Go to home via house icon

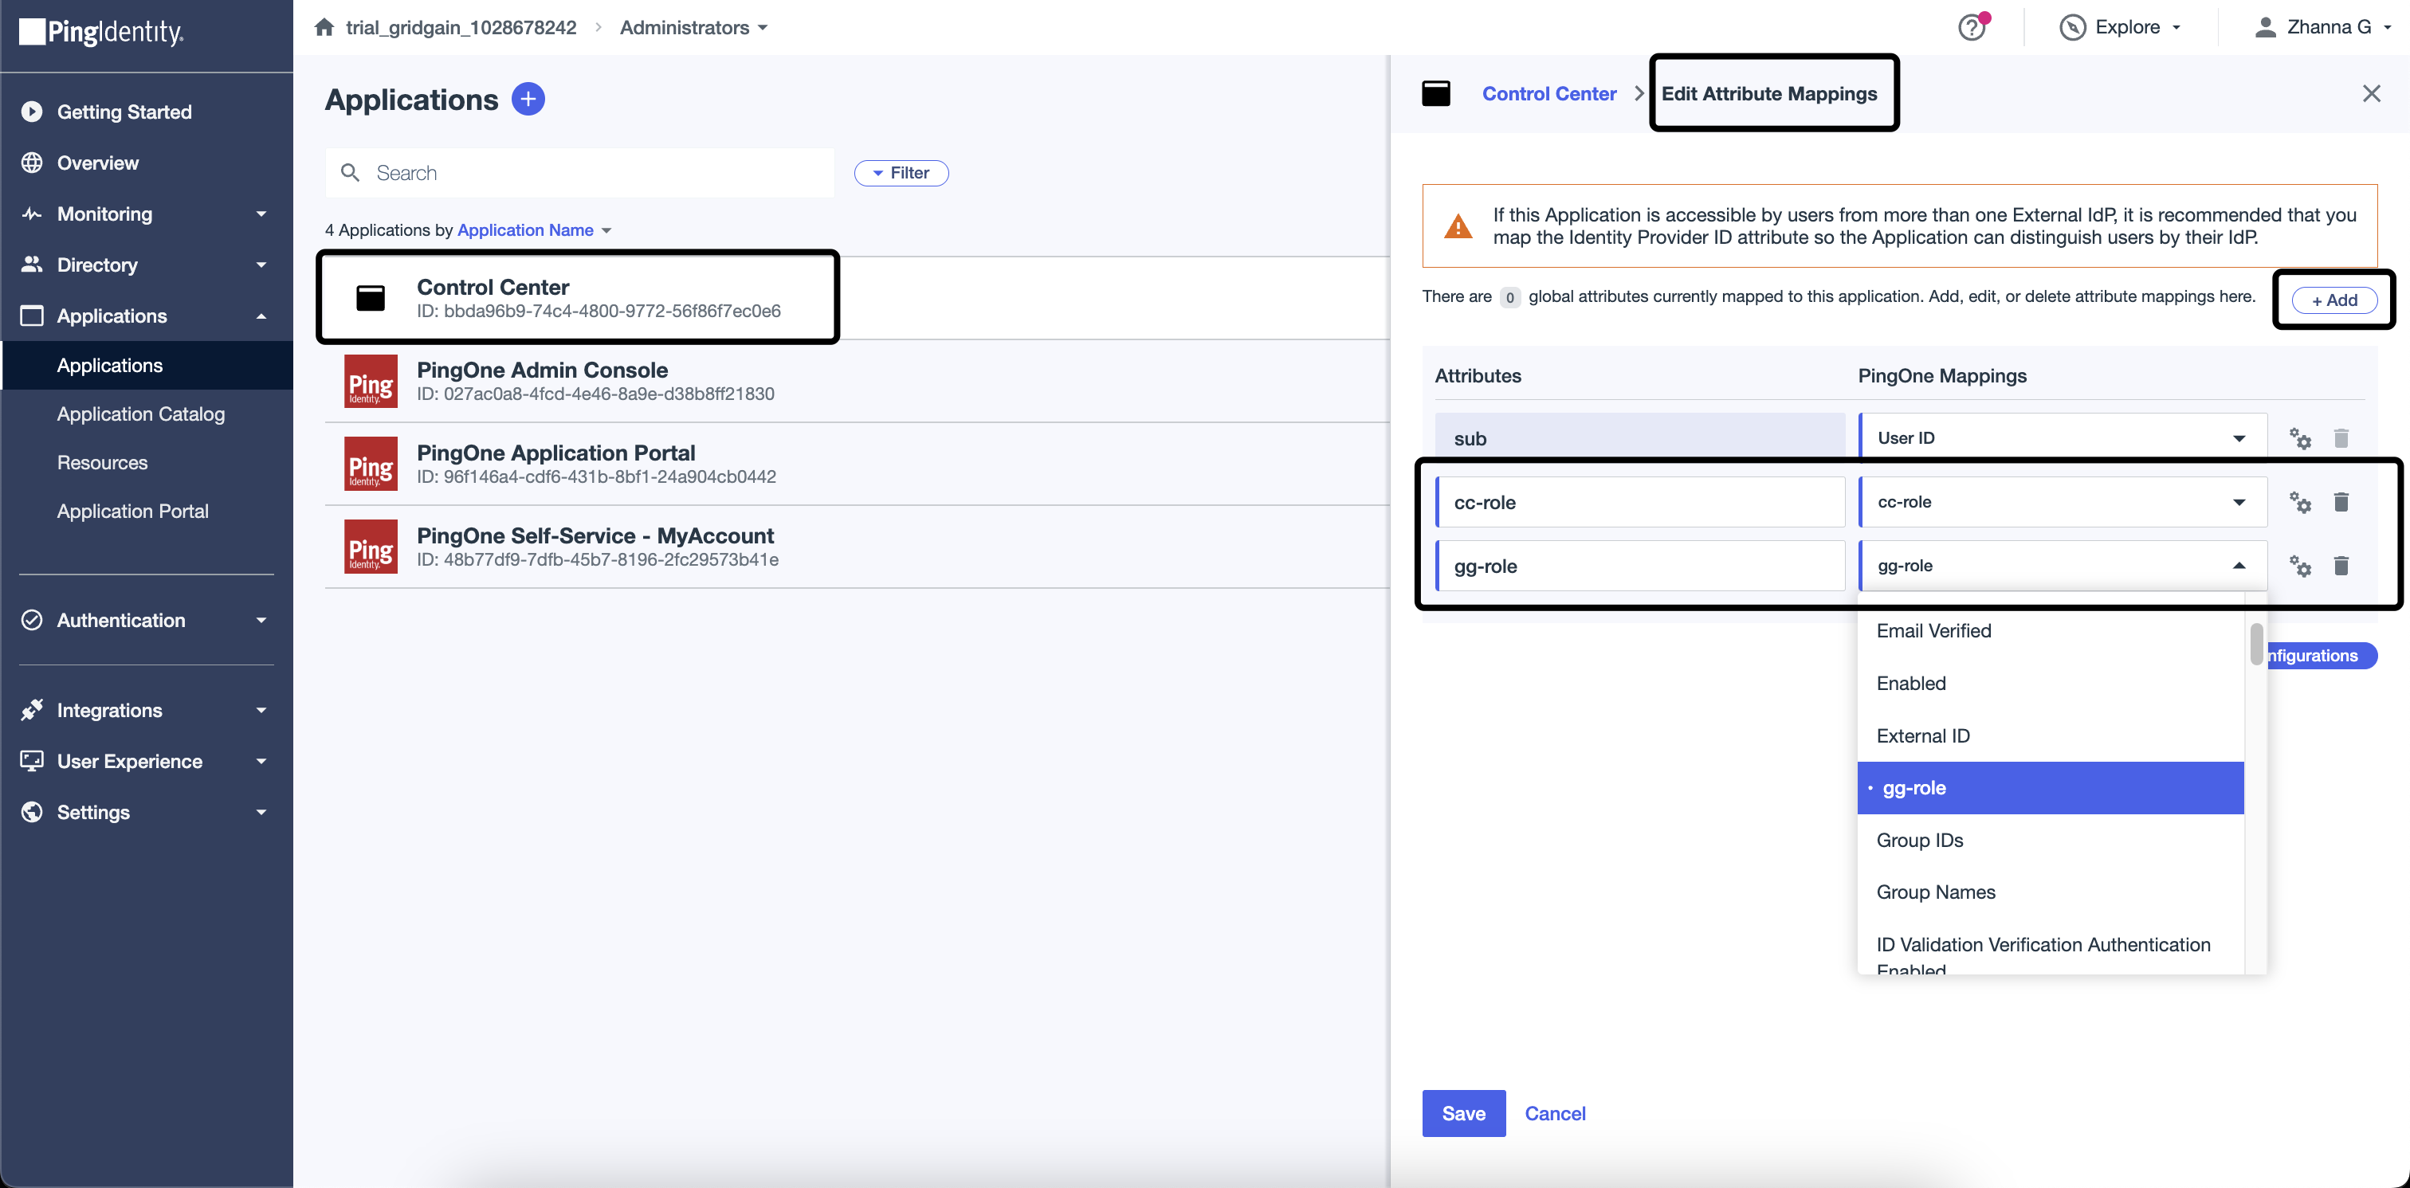324,27
